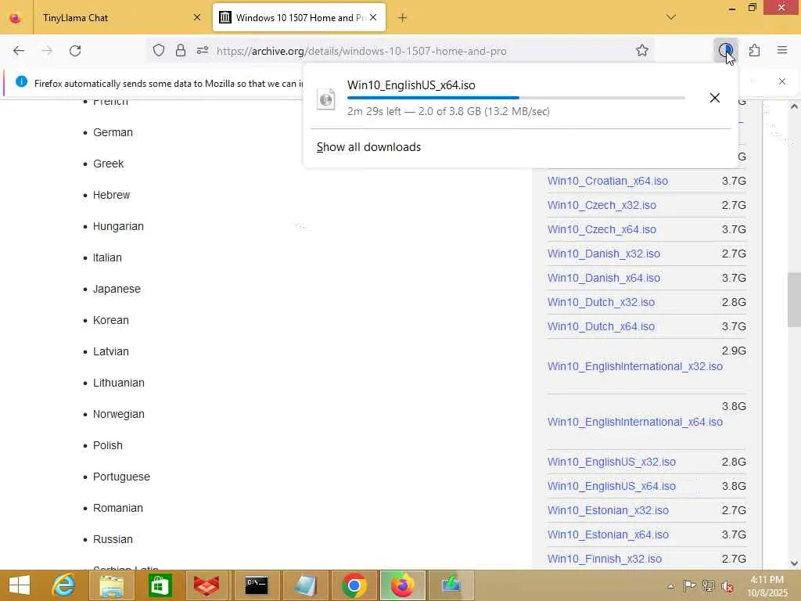Select the Hungarian list item text
This screenshot has height=601, width=801.
click(118, 226)
